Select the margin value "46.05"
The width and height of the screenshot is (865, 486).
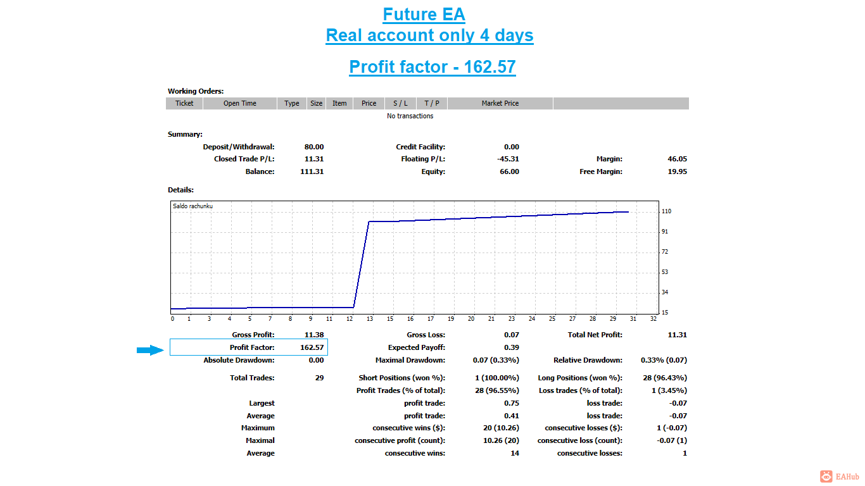point(677,159)
